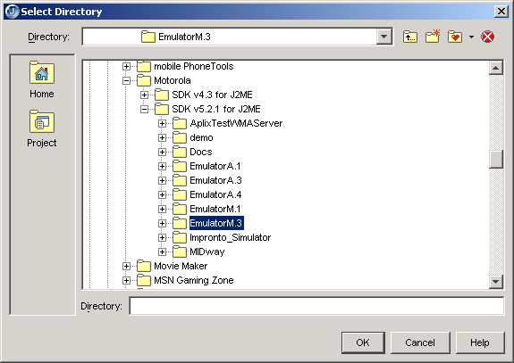Select the Impronto_Simulator folder icon
The height and width of the screenshot is (363, 514).
point(180,237)
